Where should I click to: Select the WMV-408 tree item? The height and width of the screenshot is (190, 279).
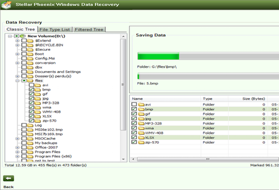click(x=51, y=112)
